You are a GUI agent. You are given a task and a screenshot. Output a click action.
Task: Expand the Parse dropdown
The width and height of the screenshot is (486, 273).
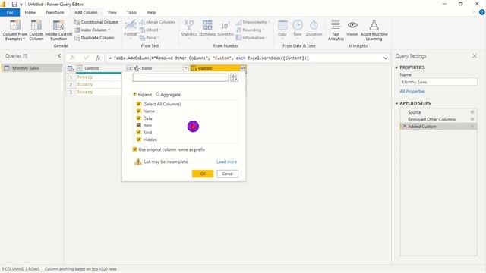(158, 38)
